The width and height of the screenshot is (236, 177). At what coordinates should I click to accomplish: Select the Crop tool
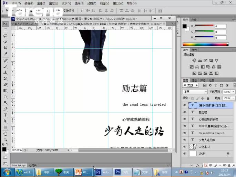6,48
